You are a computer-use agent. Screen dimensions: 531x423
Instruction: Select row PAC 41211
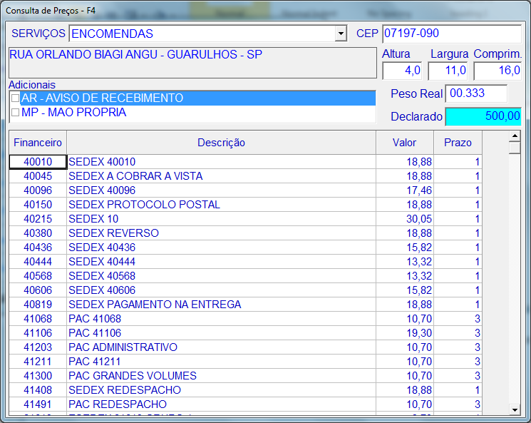245,361
